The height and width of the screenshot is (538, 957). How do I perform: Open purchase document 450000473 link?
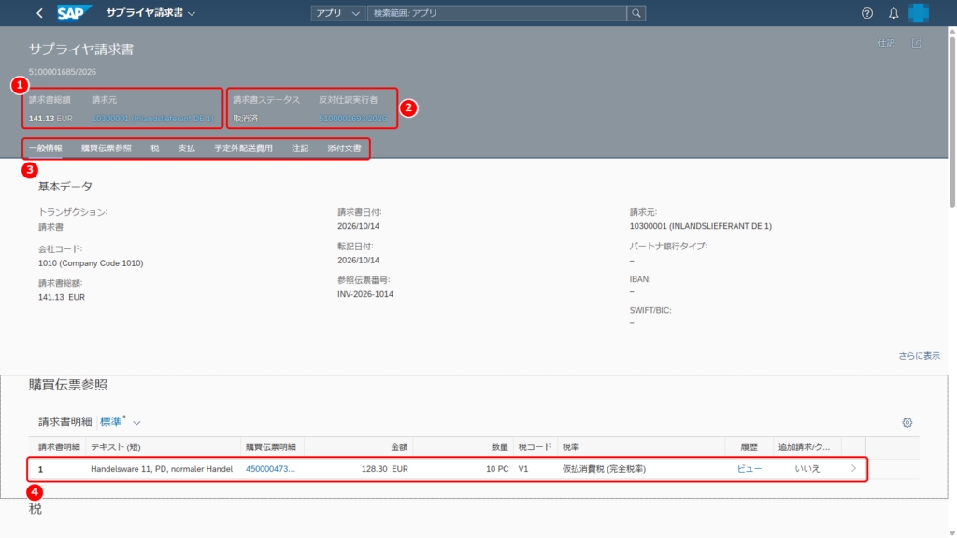[270, 469]
